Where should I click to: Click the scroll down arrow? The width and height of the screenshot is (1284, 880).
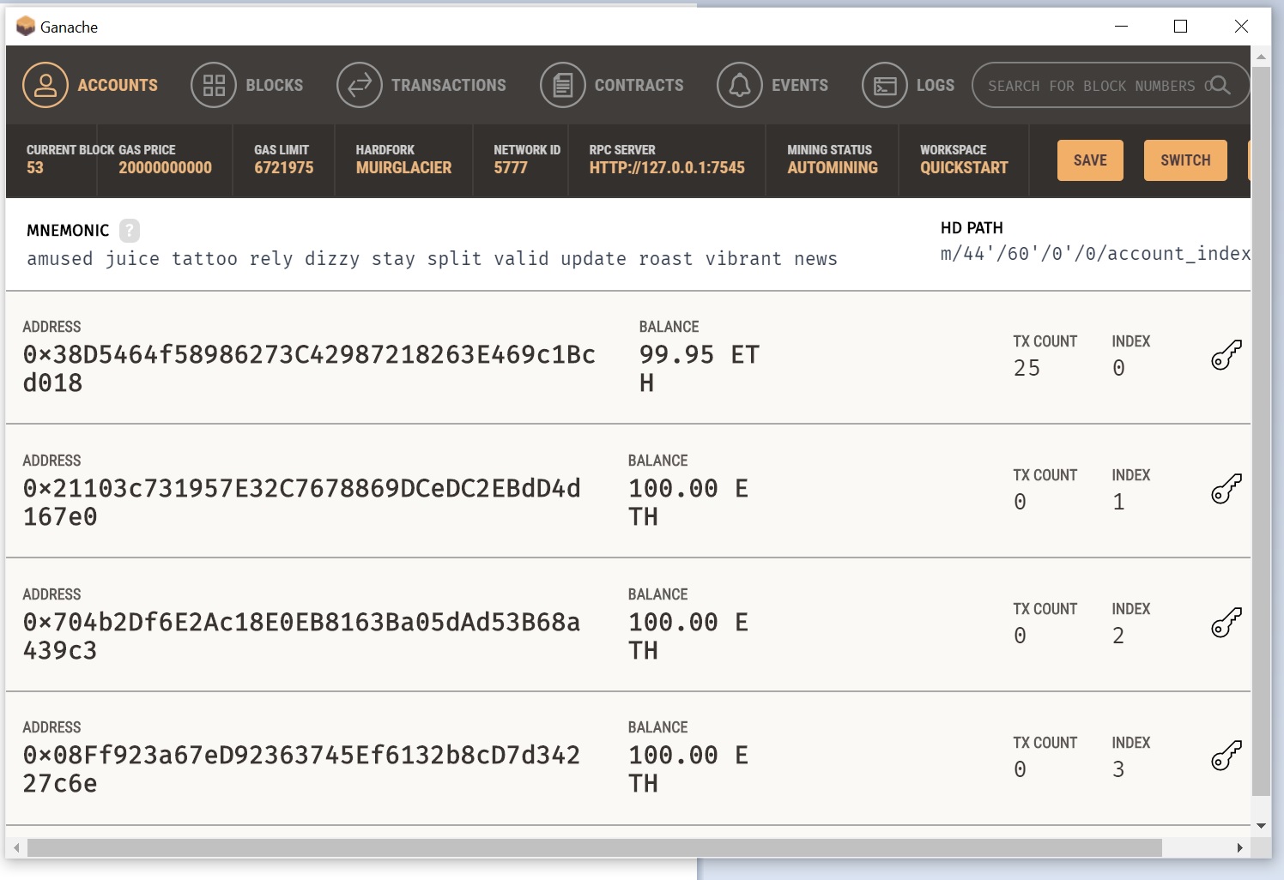[1261, 826]
